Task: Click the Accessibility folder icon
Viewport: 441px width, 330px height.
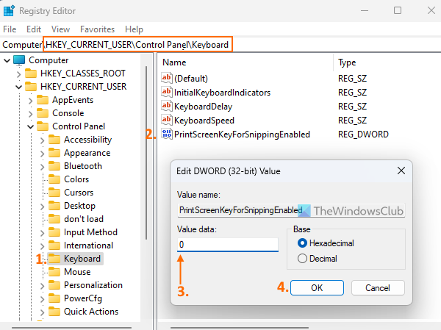Action: [x=54, y=140]
